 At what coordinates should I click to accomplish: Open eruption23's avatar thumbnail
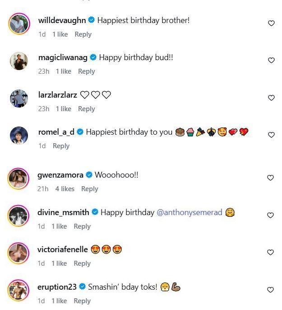pos(19,291)
